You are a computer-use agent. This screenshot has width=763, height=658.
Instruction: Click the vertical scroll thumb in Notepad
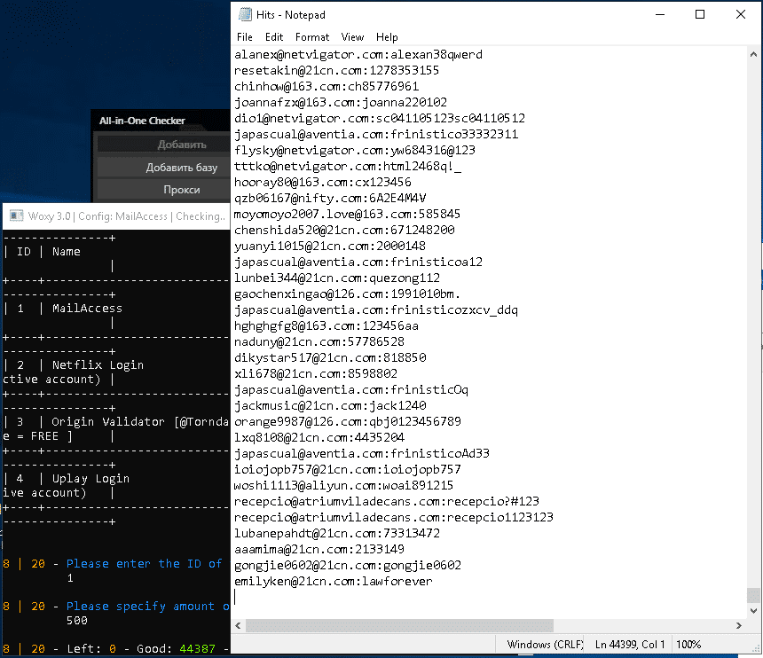(753, 595)
